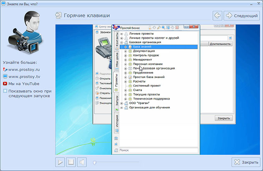Click the folder icon of Документация project
263x171 pixels.
[130, 51]
